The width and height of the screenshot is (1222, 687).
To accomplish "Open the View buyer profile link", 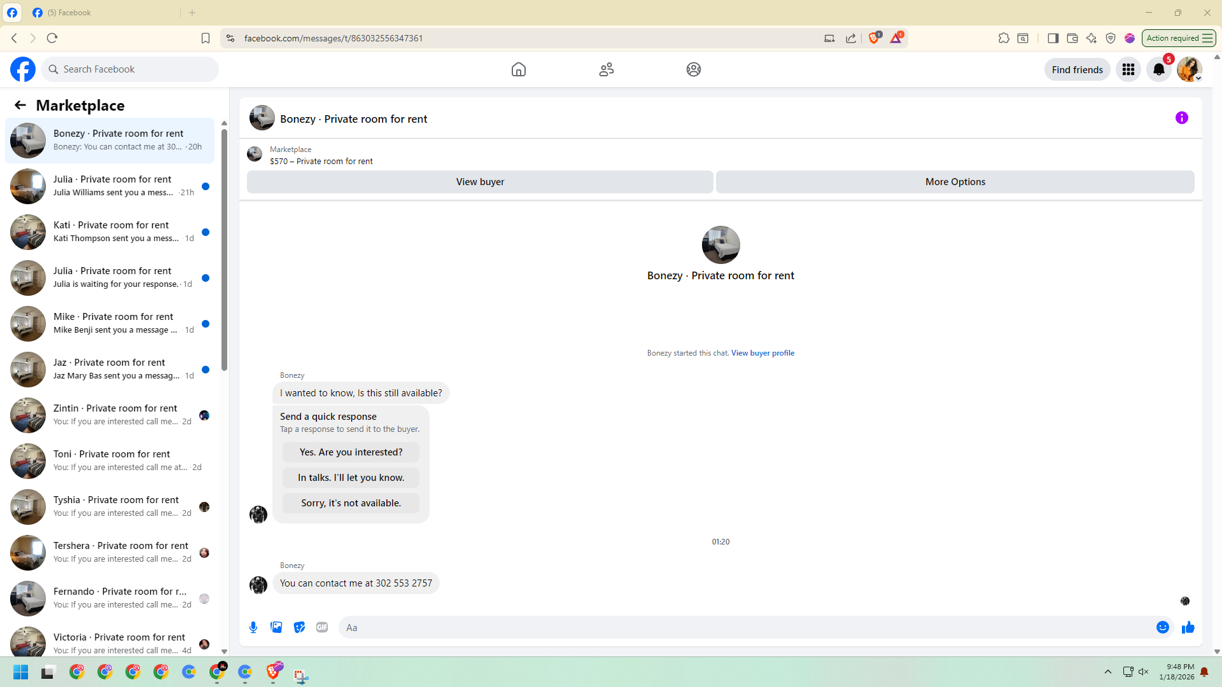I will point(762,353).
